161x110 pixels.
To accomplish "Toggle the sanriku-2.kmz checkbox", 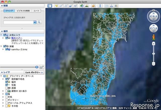I will pyautogui.click(x=7, y=49).
